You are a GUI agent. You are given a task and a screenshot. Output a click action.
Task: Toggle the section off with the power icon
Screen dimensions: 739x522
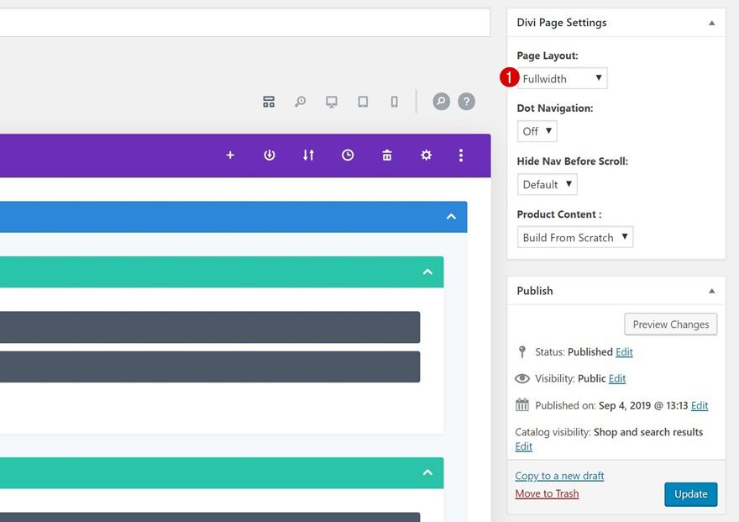269,155
